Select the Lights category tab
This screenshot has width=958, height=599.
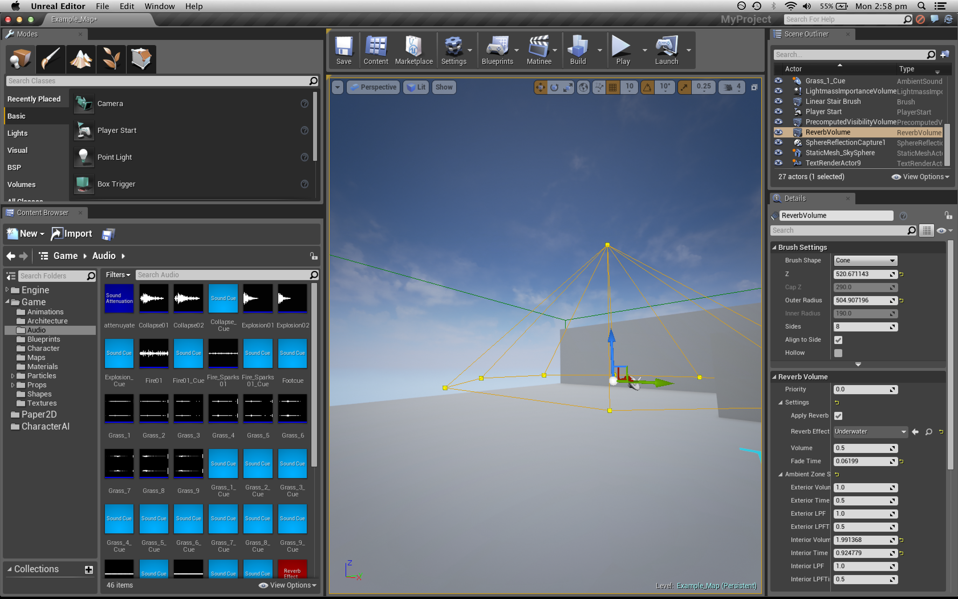tap(17, 133)
